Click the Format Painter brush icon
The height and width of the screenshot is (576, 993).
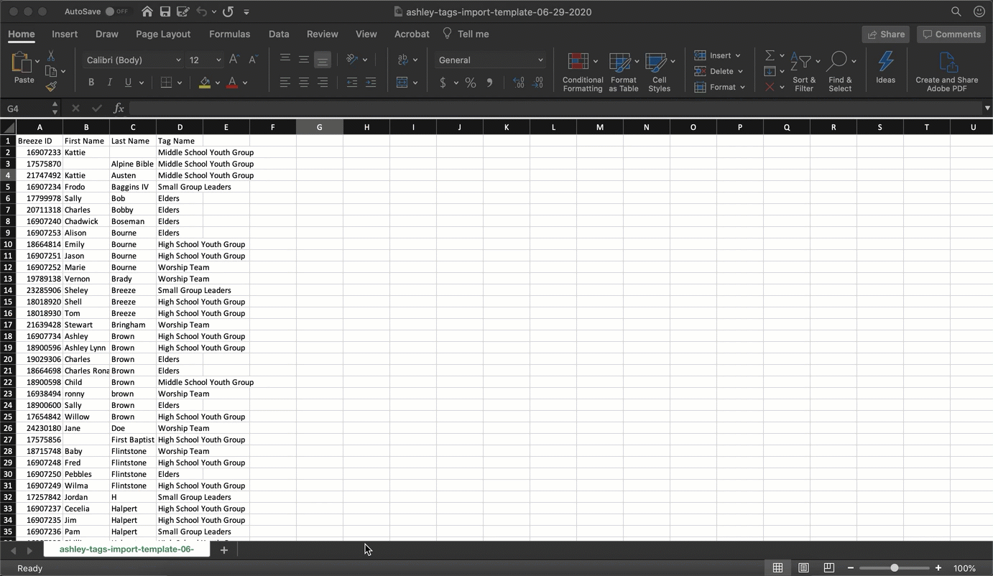coord(51,87)
